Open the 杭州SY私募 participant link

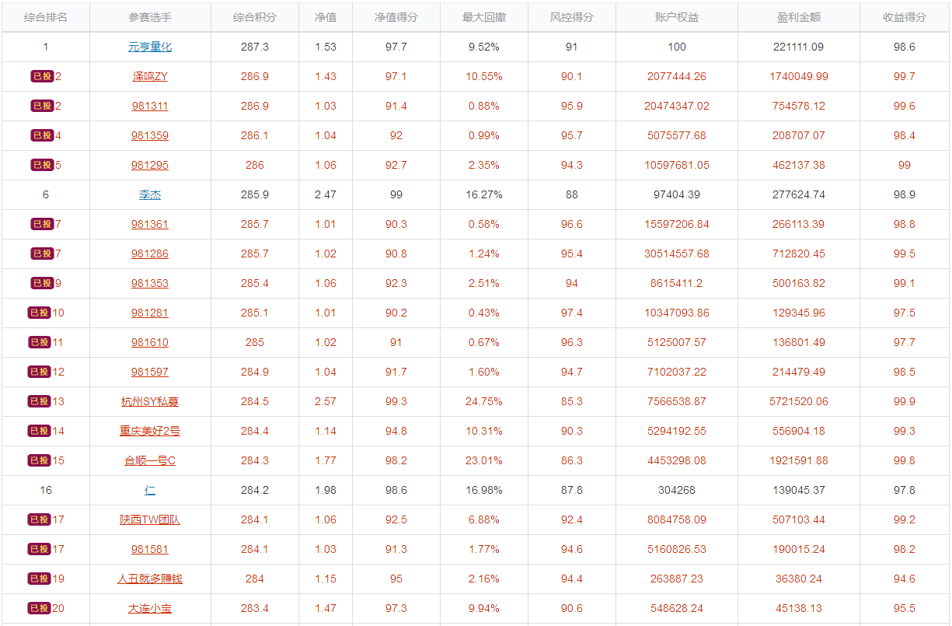tap(150, 401)
